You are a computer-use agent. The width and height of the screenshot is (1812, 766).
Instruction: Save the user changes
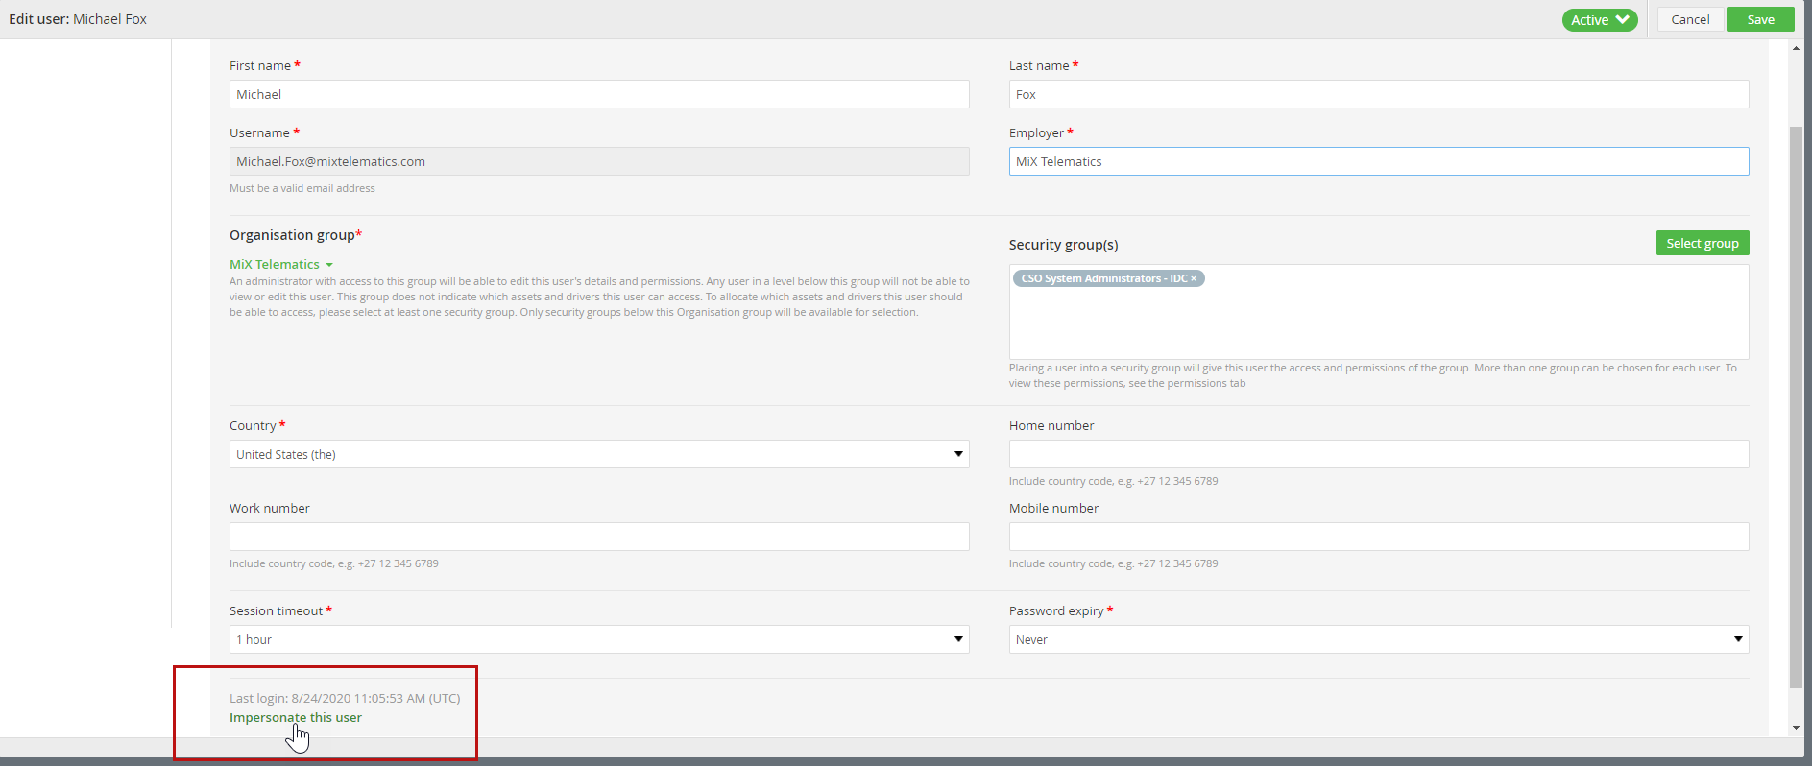[1760, 19]
